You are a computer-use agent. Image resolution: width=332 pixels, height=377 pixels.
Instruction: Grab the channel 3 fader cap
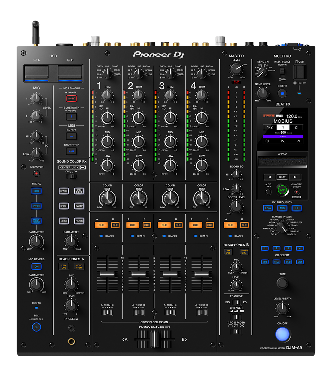tap(170, 274)
